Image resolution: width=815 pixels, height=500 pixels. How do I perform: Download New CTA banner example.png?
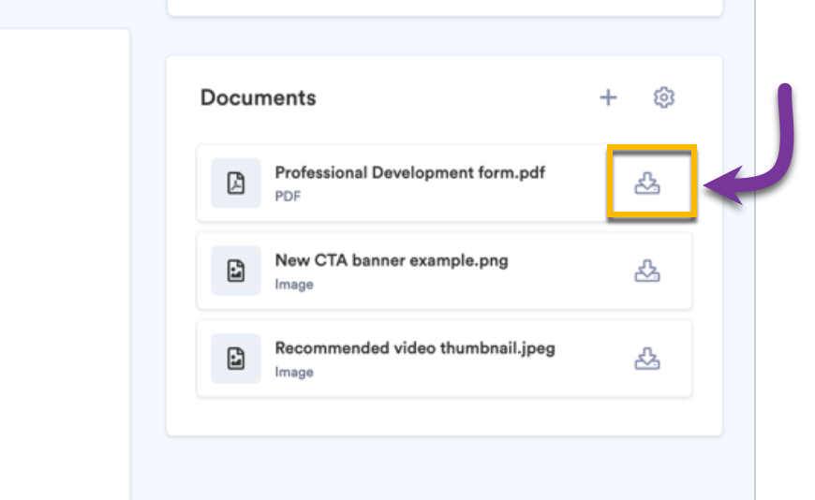(x=647, y=271)
